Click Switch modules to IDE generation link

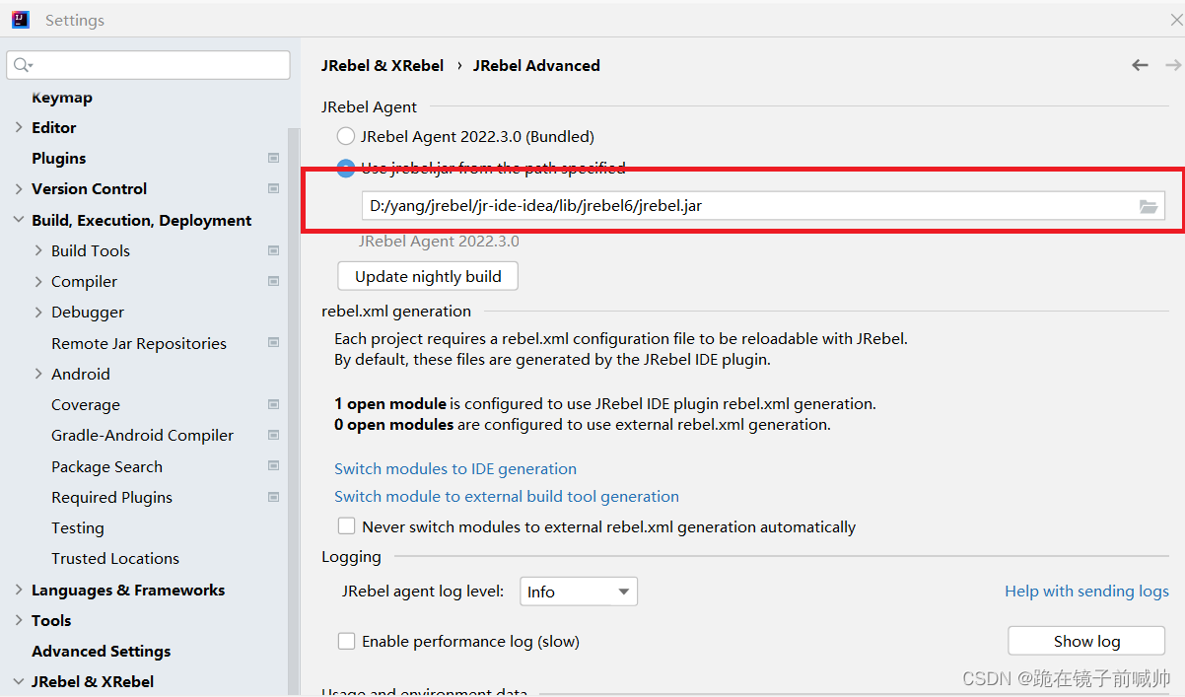(455, 468)
